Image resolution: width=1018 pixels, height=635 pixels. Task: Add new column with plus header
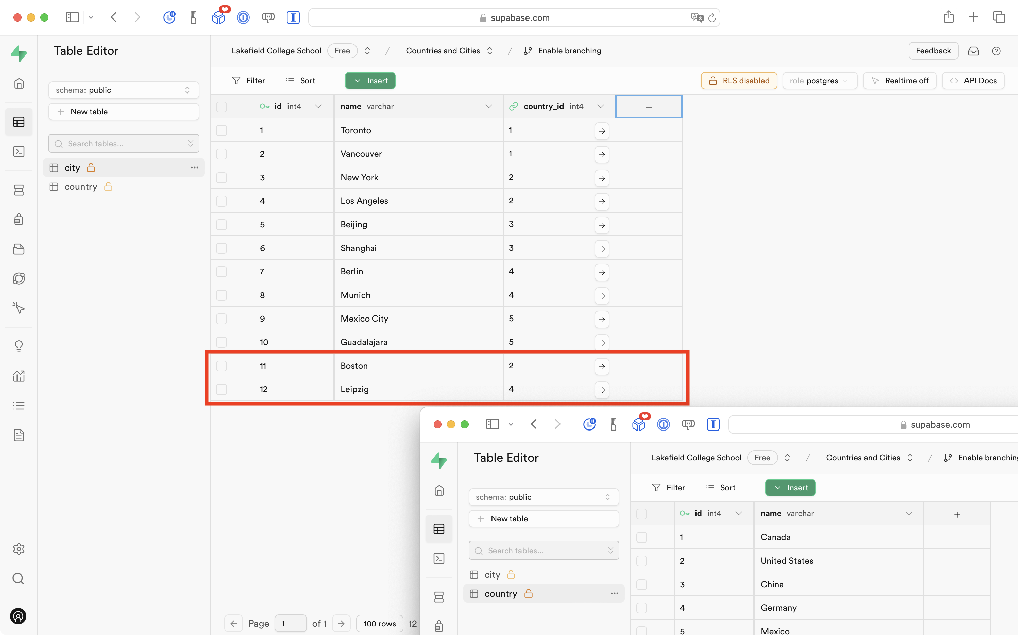pos(649,107)
